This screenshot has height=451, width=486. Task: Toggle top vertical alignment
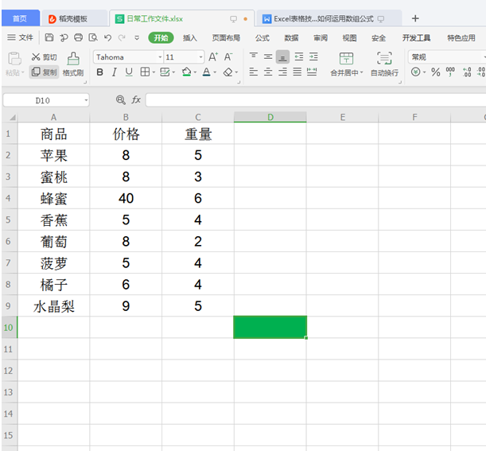[254, 56]
